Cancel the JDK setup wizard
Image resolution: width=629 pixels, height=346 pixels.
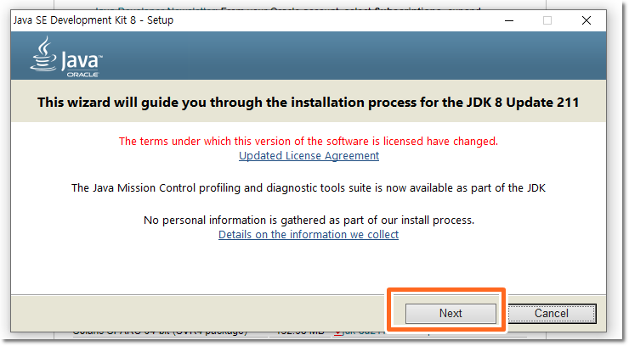click(x=552, y=313)
